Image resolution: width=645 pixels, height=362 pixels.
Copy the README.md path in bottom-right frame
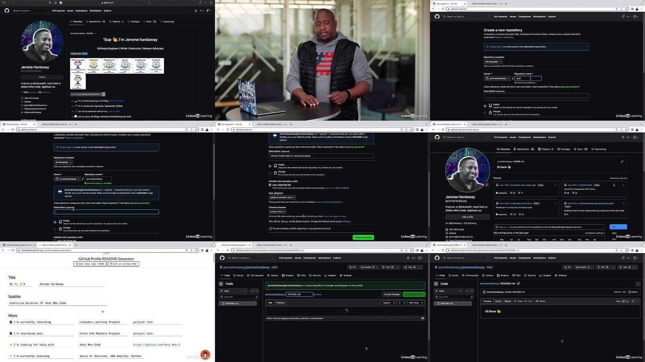(518, 283)
